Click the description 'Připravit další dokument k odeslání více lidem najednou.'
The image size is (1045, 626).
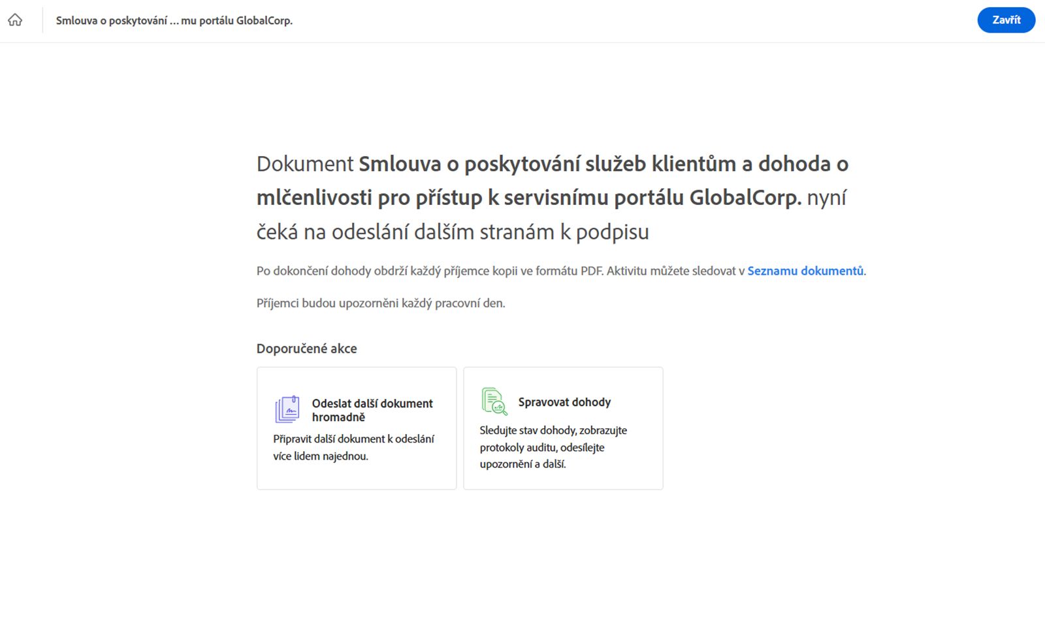tap(353, 447)
